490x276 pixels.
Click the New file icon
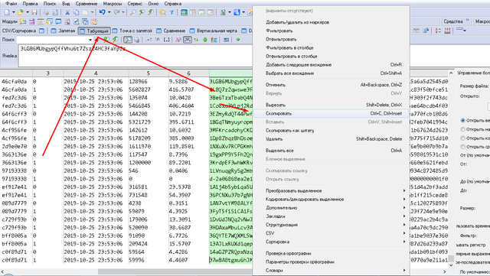[7, 12]
